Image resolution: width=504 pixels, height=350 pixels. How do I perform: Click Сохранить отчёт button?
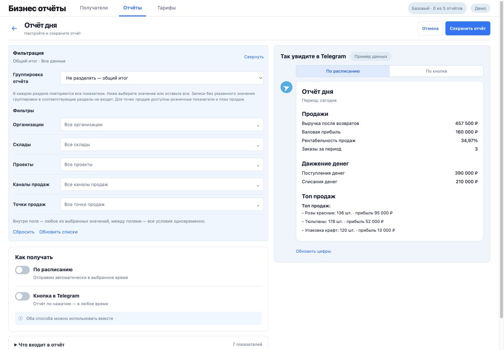(x=468, y=28)
